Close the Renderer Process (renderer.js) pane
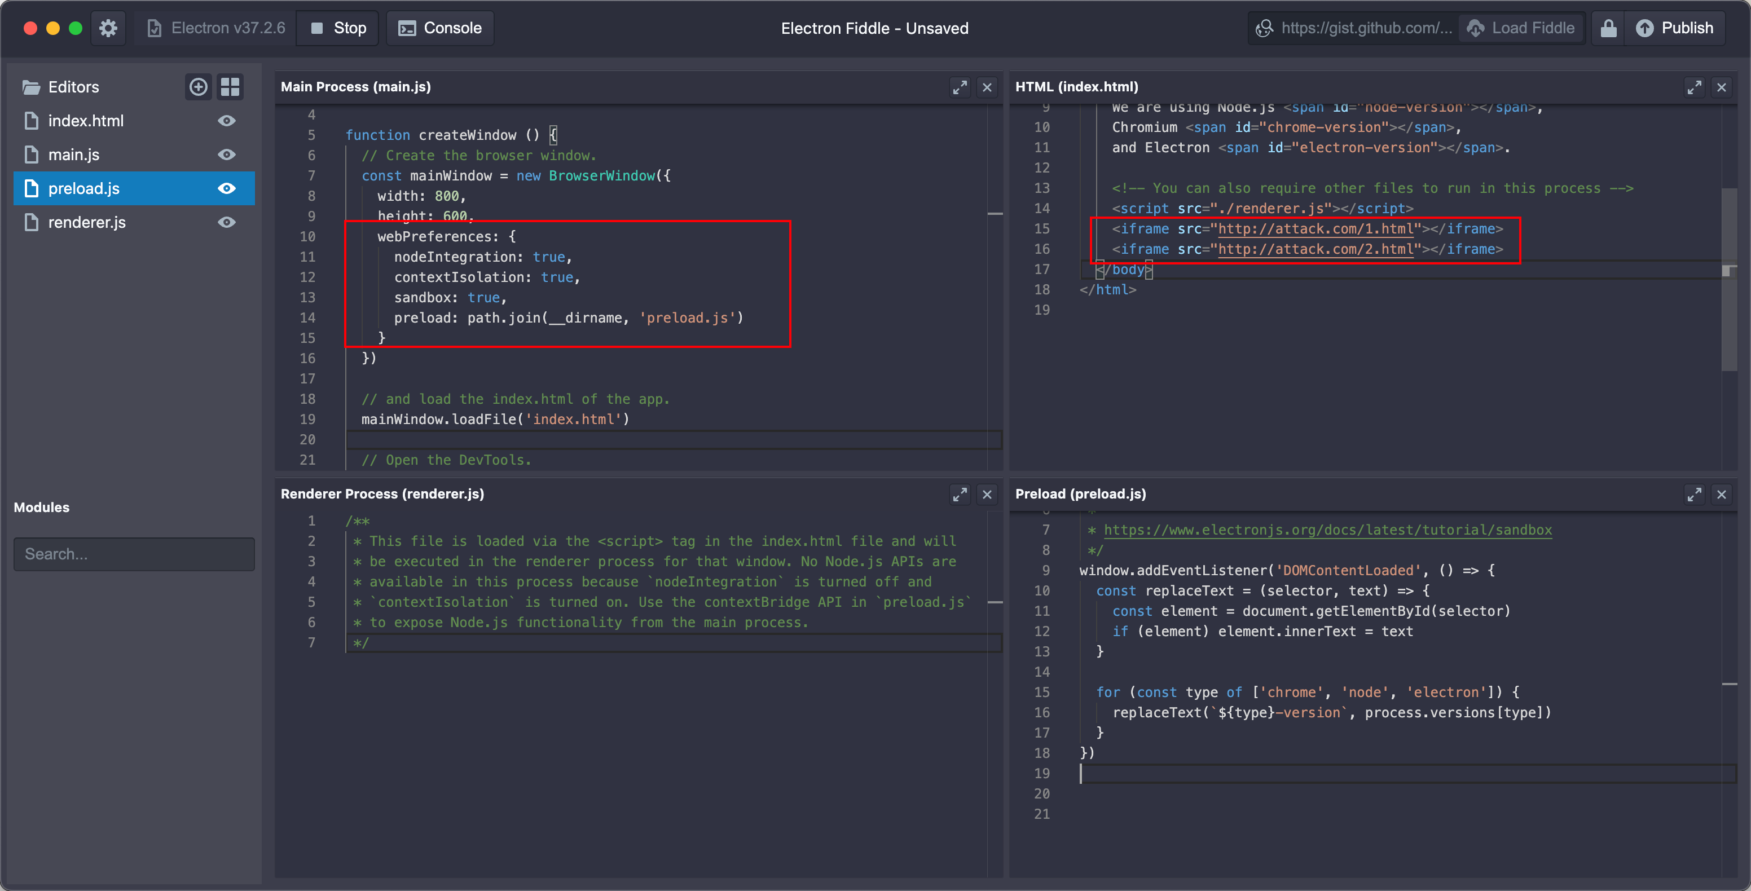This screenshot has width=1751, height=891. pos(987,494)
